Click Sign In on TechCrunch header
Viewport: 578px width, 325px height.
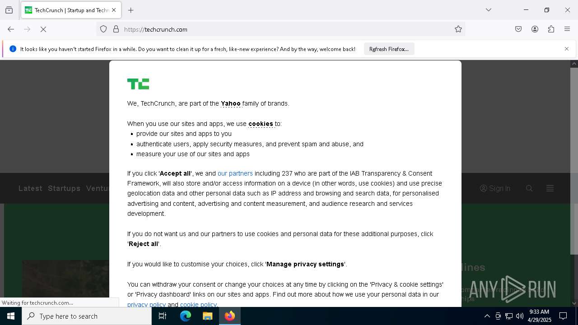tap(495, 188)
